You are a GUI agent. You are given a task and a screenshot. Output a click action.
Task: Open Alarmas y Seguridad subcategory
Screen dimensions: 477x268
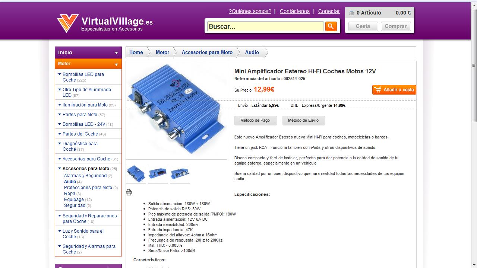point(85,176)
